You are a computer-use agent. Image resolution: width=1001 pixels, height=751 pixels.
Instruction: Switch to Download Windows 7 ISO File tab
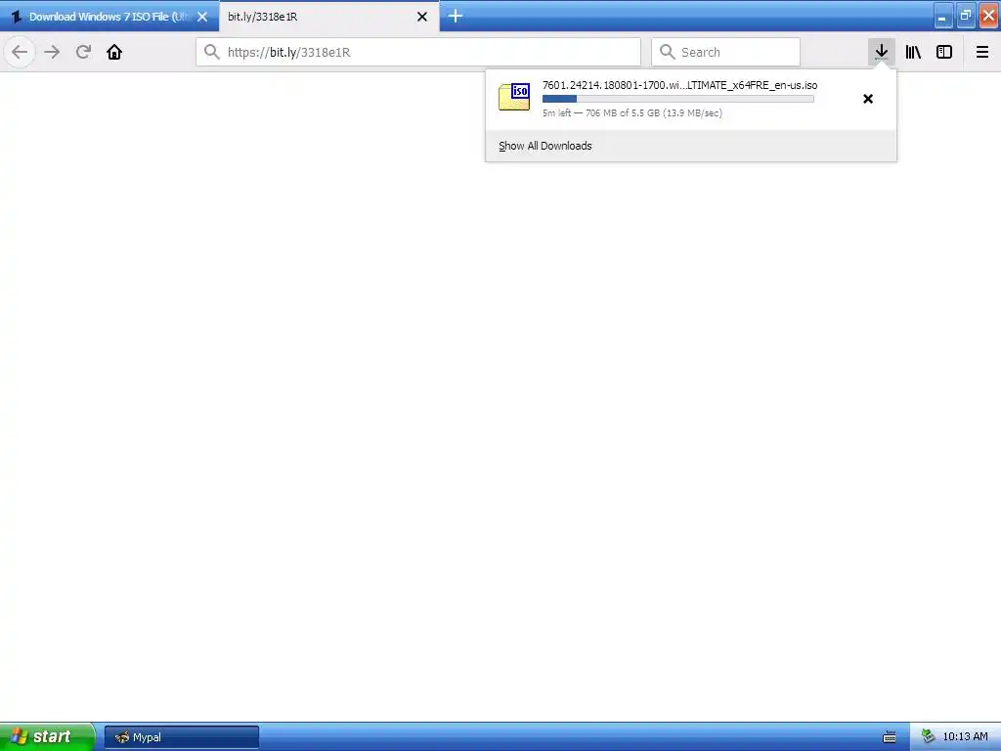[109, 17]
